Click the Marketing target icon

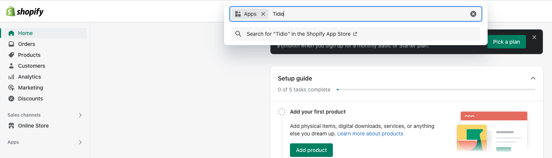11,88
